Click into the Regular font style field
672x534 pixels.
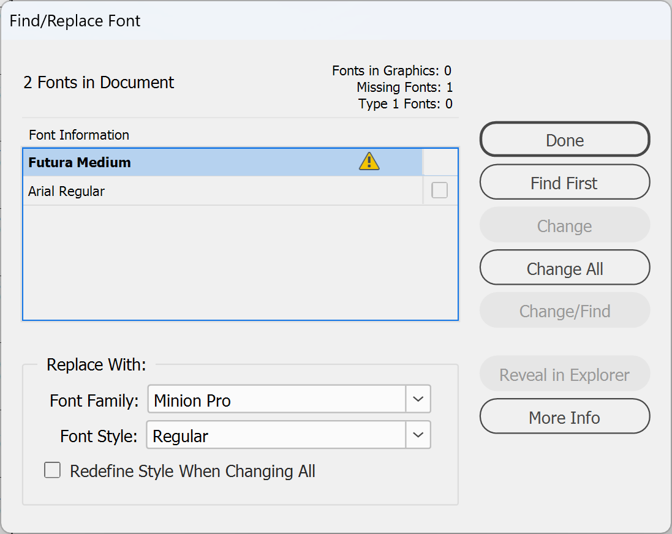276,435
